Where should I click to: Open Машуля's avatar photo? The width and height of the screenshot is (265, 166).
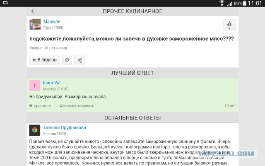pyautogui.click(x=35, y=24)
